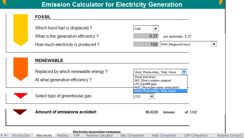This screenshot has height=138, width=244.
Task: Click the electricity produced 100 field
Action: (x=146, y=44)
